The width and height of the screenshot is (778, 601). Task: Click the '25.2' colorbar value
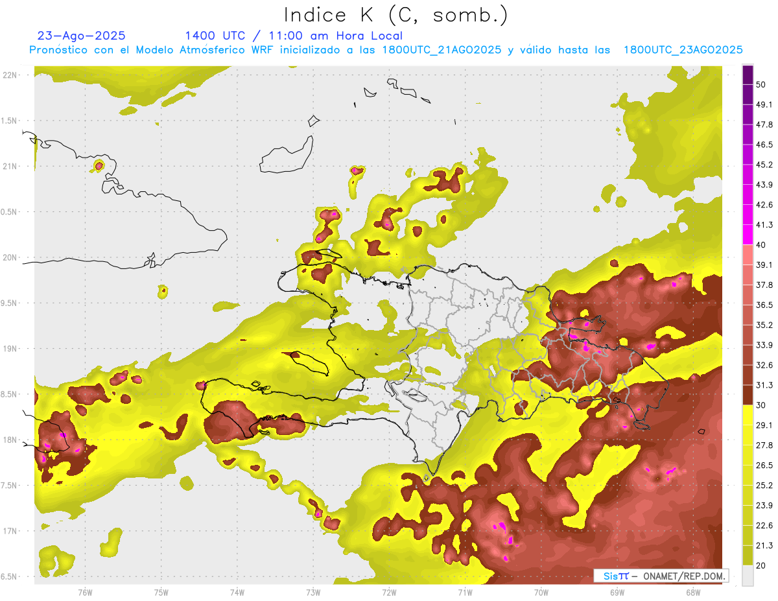[764, 486]
